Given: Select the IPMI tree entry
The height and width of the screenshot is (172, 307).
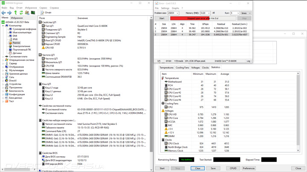Looking at the screenshot, I should click(x=15, y=39).
